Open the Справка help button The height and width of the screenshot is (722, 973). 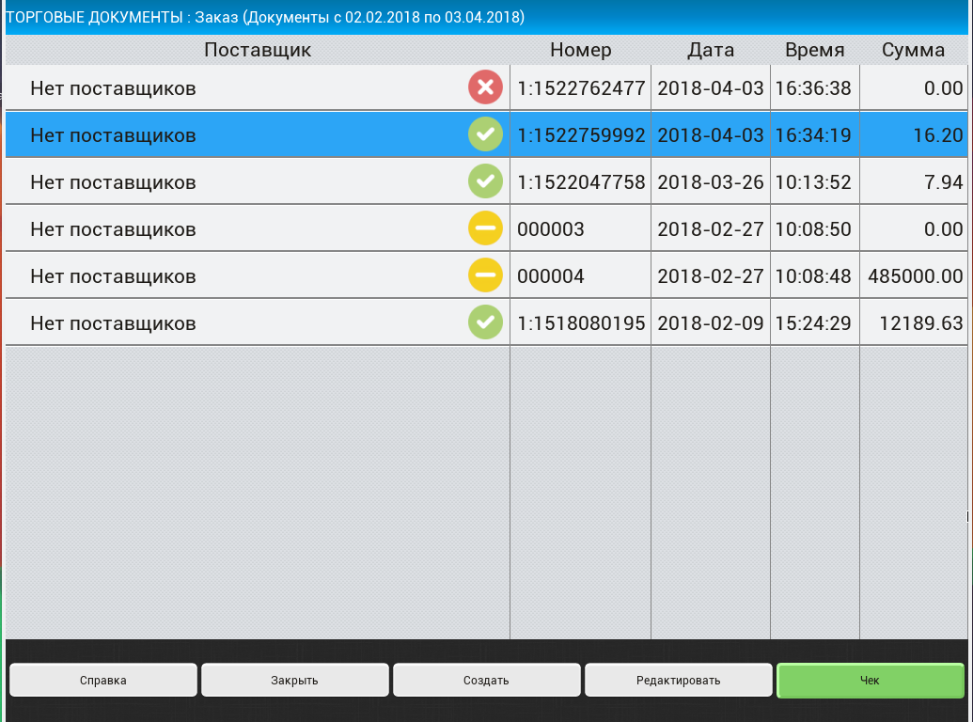pyautogui.click(x=103, y=681)
